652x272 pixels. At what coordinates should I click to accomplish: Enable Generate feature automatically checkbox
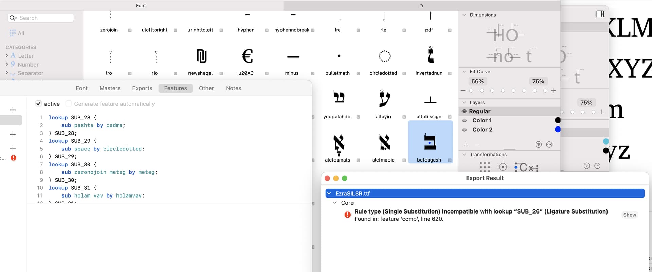[x=69, y=104]
